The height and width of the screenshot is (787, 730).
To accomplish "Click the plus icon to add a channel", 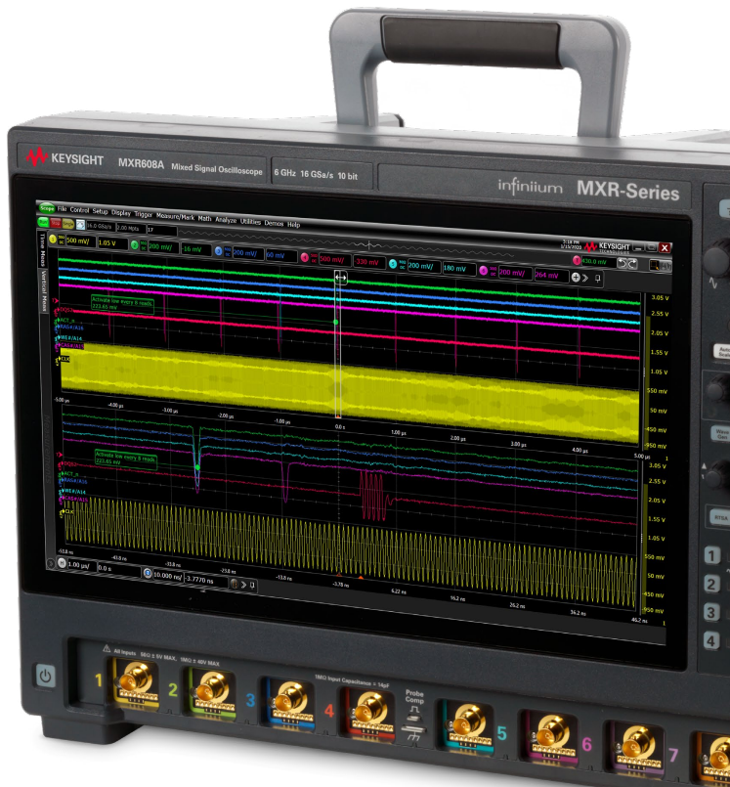I will tap(576, 277).
